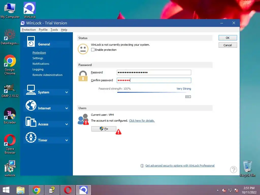
Task: Open Get advanced security options link
Action: 180,166
